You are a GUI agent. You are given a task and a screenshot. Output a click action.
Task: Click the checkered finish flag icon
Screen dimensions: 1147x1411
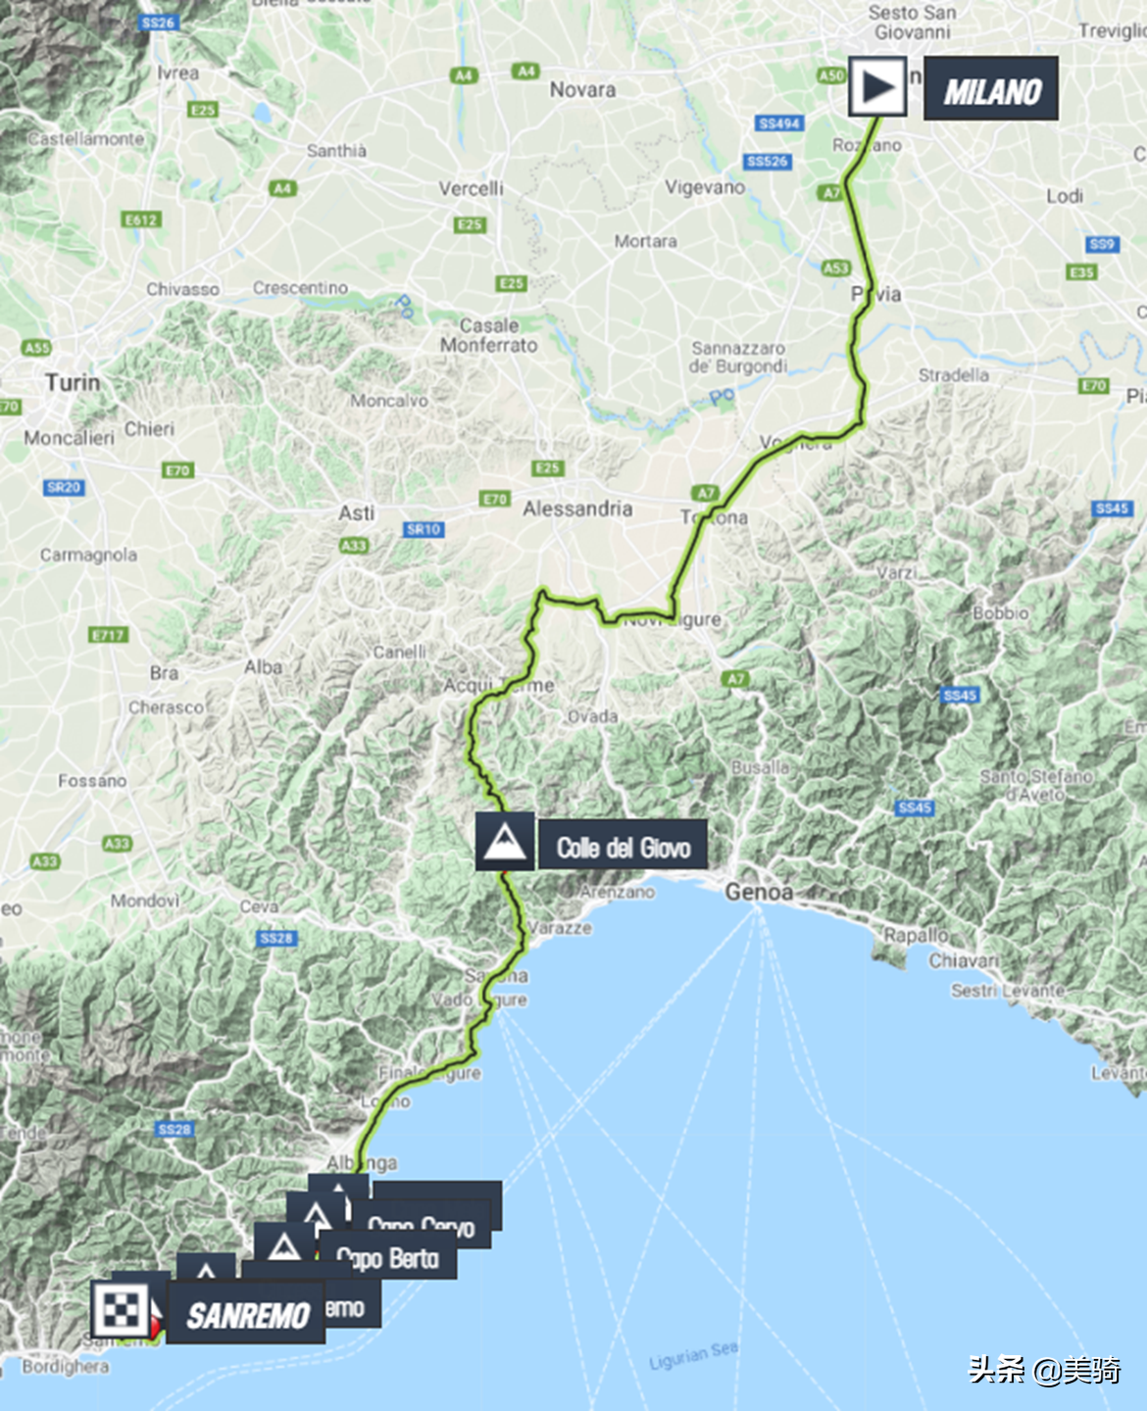tap(121, 1310)
